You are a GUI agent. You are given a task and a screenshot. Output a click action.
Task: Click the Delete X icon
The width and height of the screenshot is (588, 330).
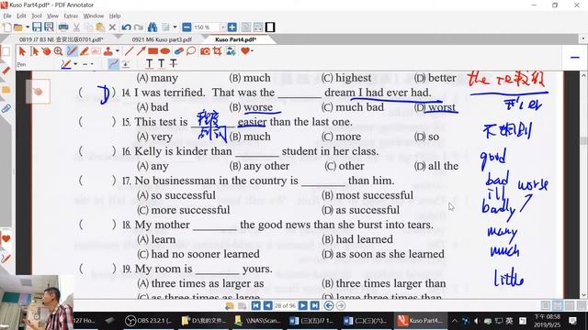(112, 27)
